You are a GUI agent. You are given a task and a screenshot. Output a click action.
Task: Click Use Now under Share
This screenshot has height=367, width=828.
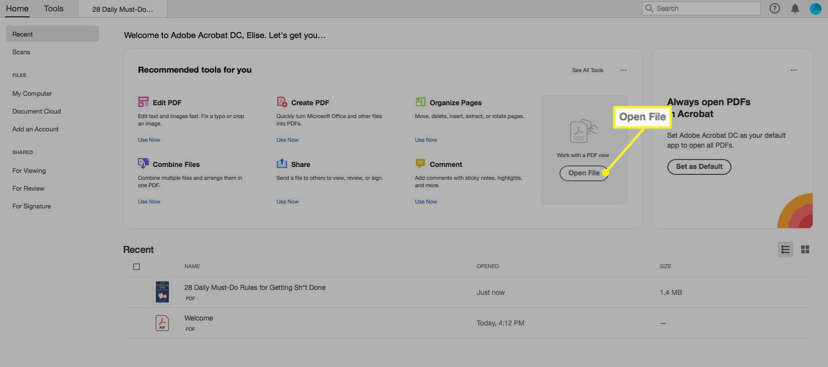(287, 202)
